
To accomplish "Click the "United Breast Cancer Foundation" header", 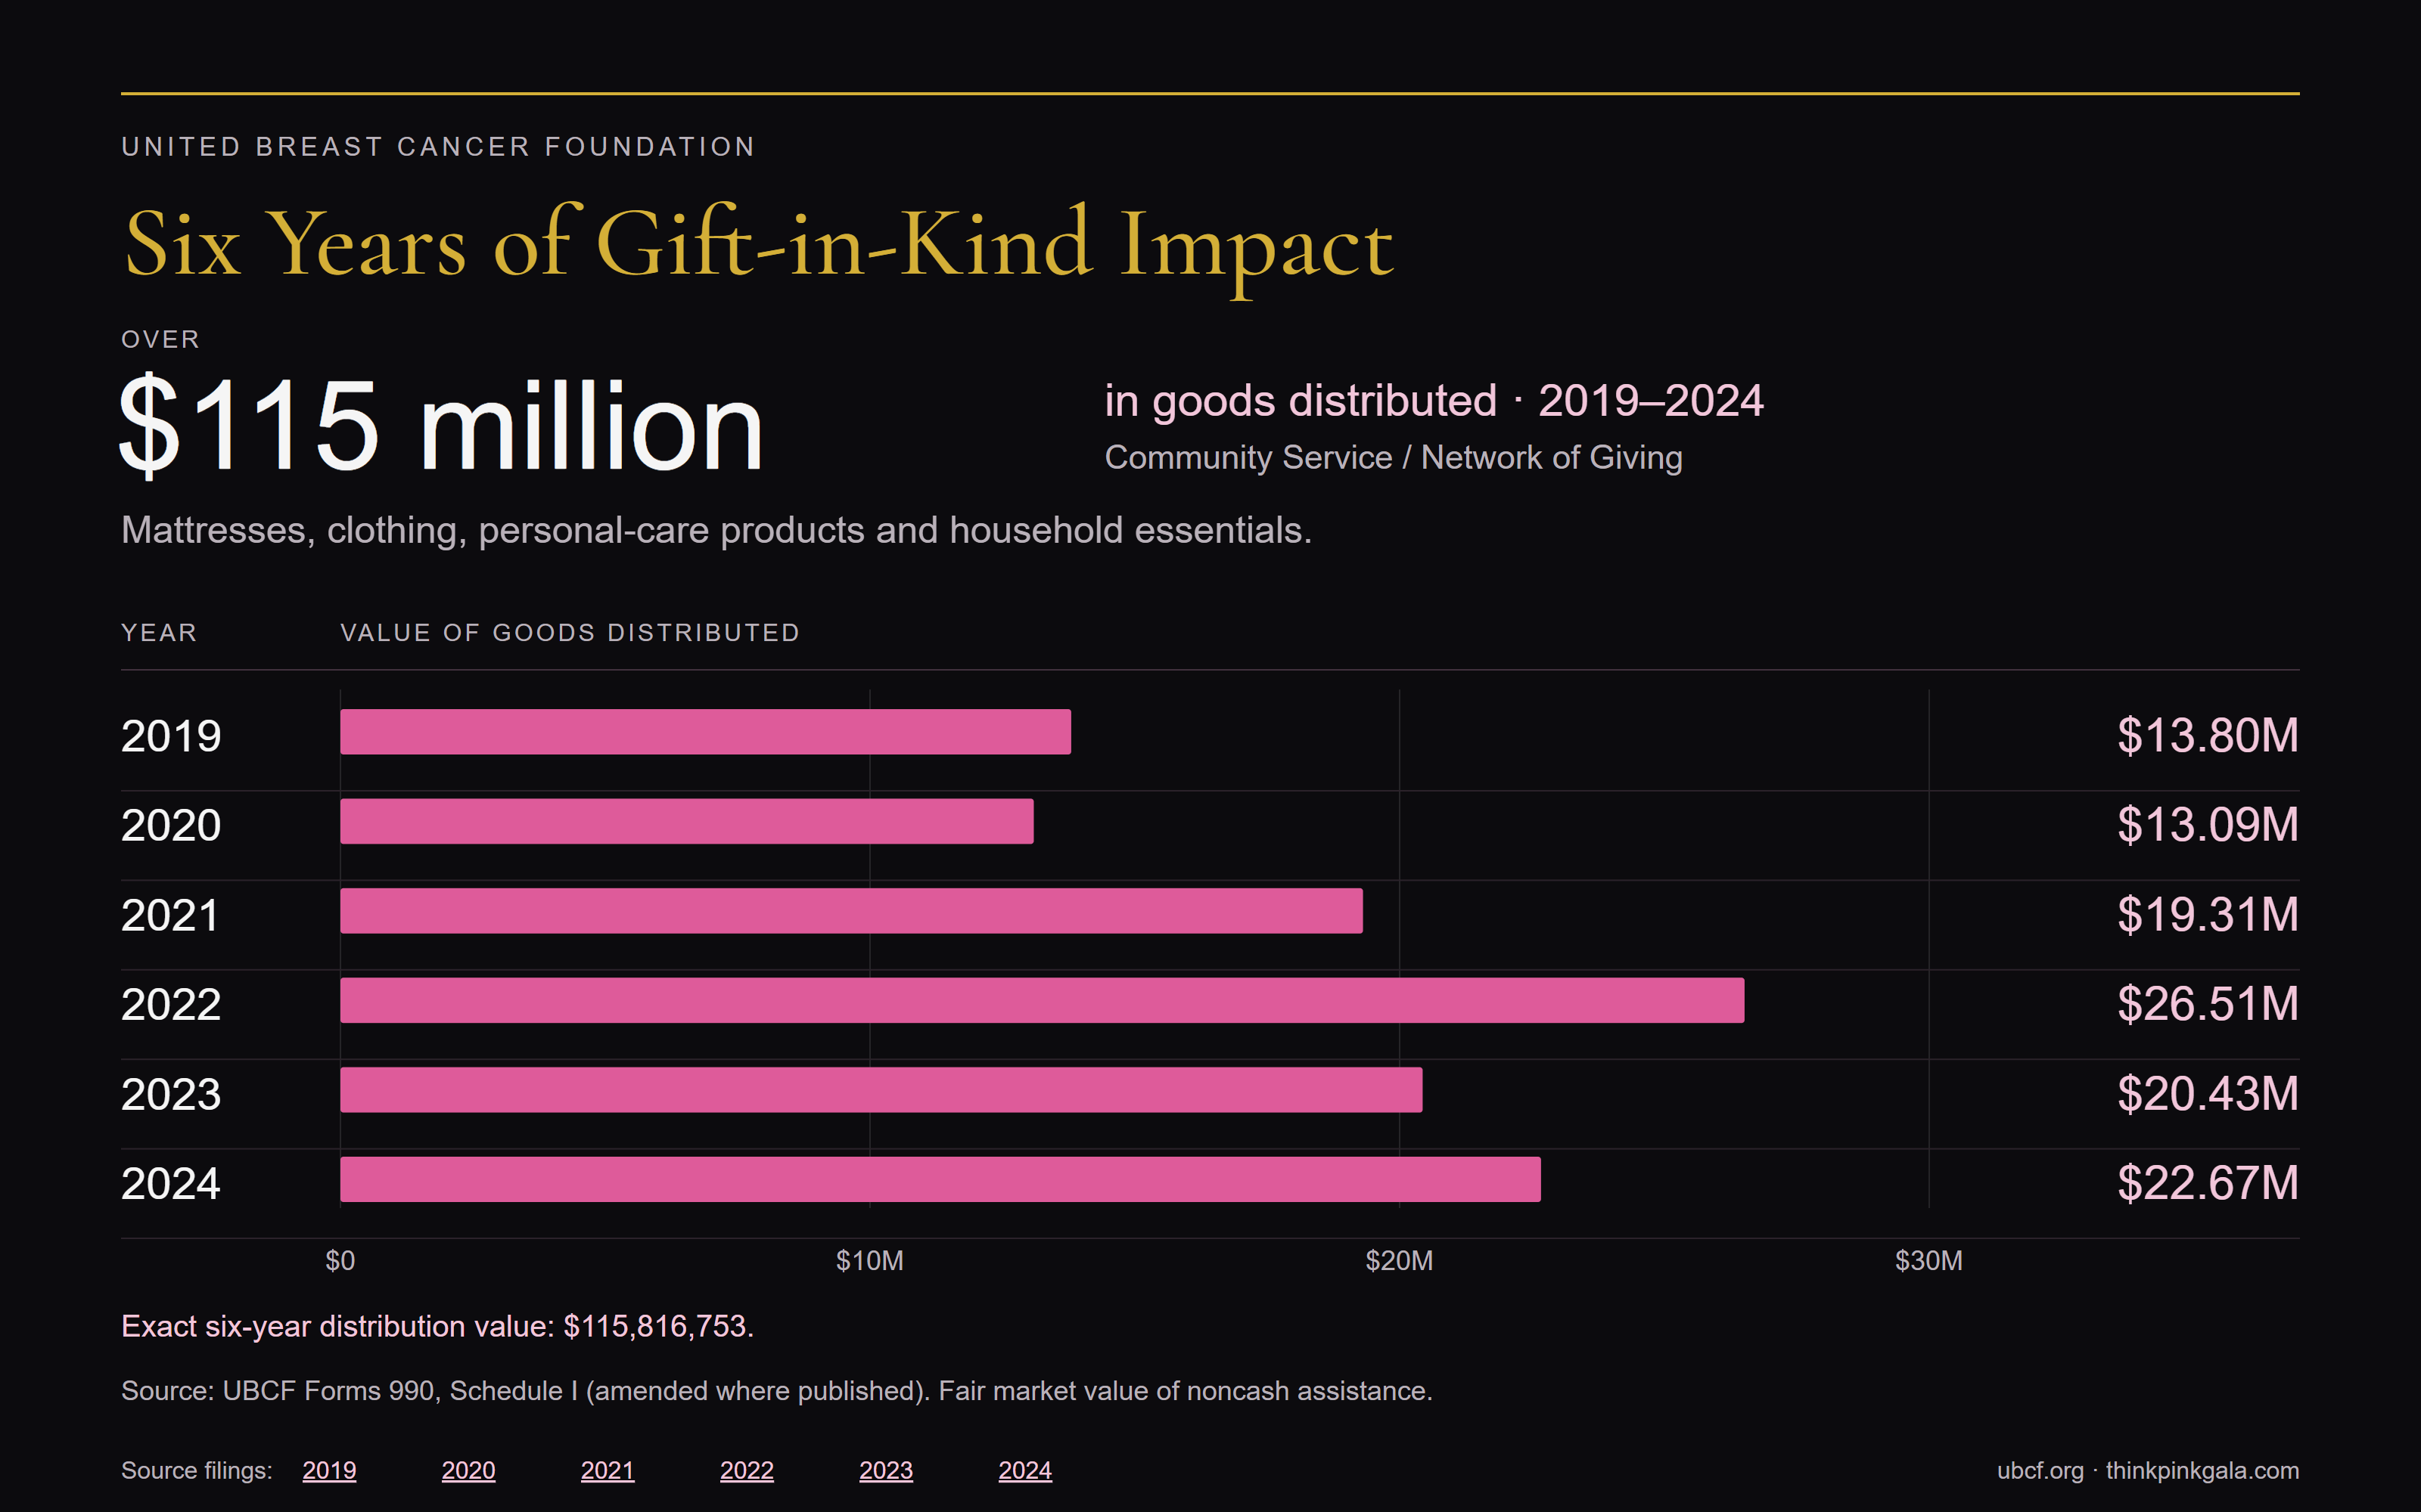I will 438,147.
